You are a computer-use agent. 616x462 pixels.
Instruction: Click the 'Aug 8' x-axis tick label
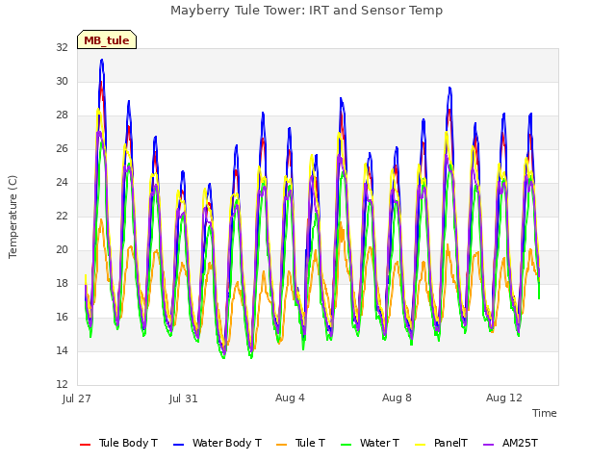[x=397, y=398]
